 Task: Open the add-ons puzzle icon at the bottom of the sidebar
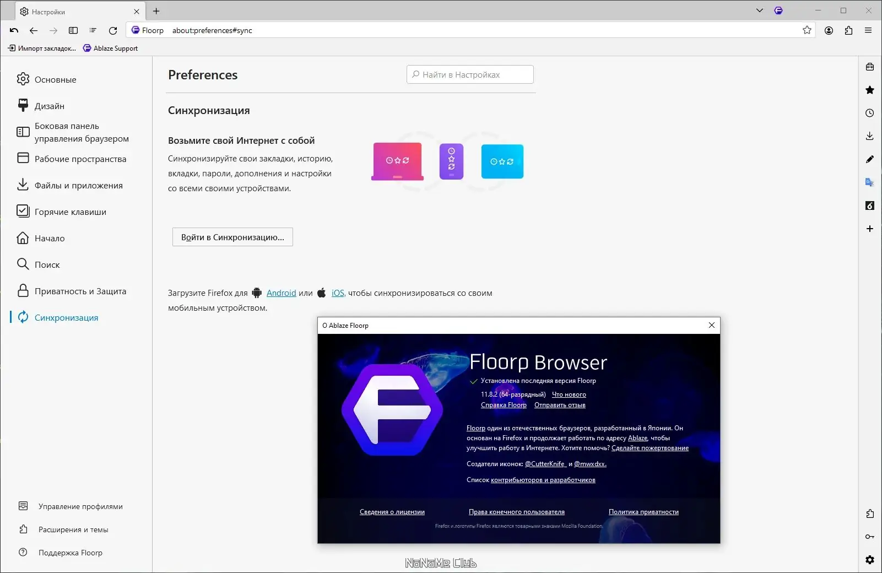(x=870, y=513)
